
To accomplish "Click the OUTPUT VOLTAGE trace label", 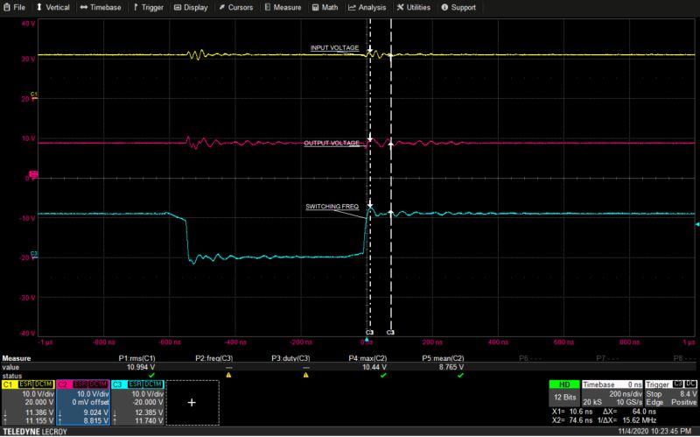I will coord(332,143).
